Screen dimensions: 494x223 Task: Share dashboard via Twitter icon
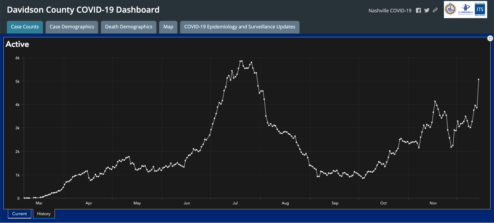pyautogui.click(x=427, y=10)
